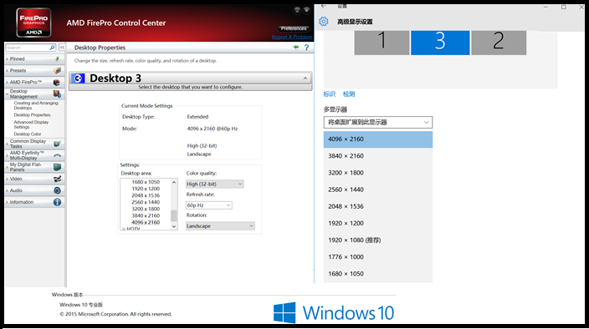Choose 1920 × 1080 (推荐) in resolution dropdown
Screen dimensions: 589x329
point(378,240)
